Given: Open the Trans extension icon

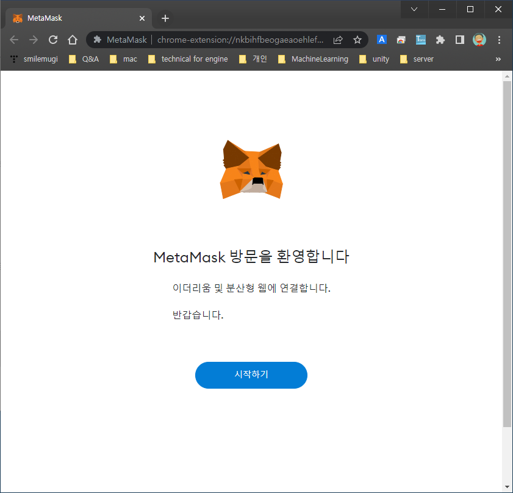Looking at the screenshot, I should 421,40.
